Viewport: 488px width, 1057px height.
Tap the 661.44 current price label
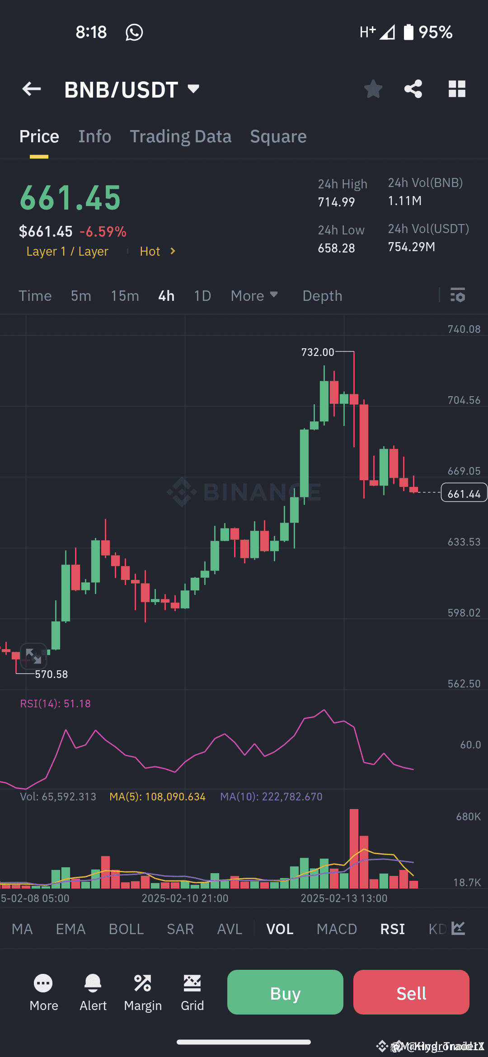point(464,493)
